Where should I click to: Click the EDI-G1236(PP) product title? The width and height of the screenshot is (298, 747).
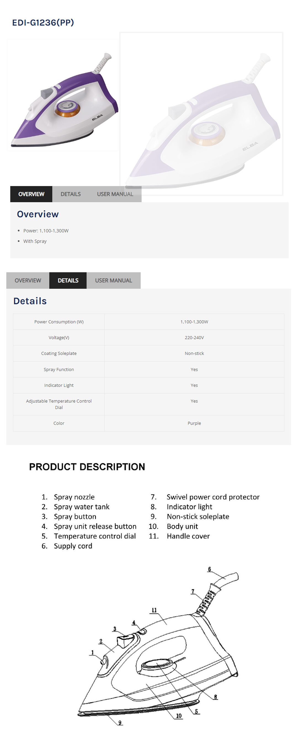(43, 22)
